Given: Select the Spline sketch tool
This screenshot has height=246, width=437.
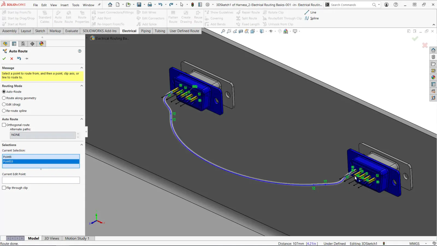Looking at the screenshot, I should tap(312, 18).
